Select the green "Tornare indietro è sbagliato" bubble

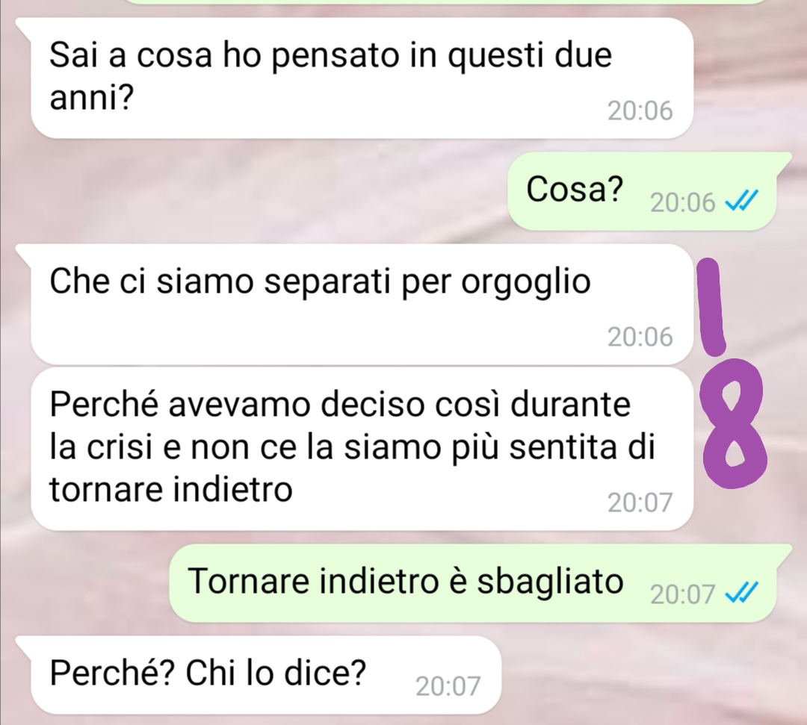click(480, 582)
